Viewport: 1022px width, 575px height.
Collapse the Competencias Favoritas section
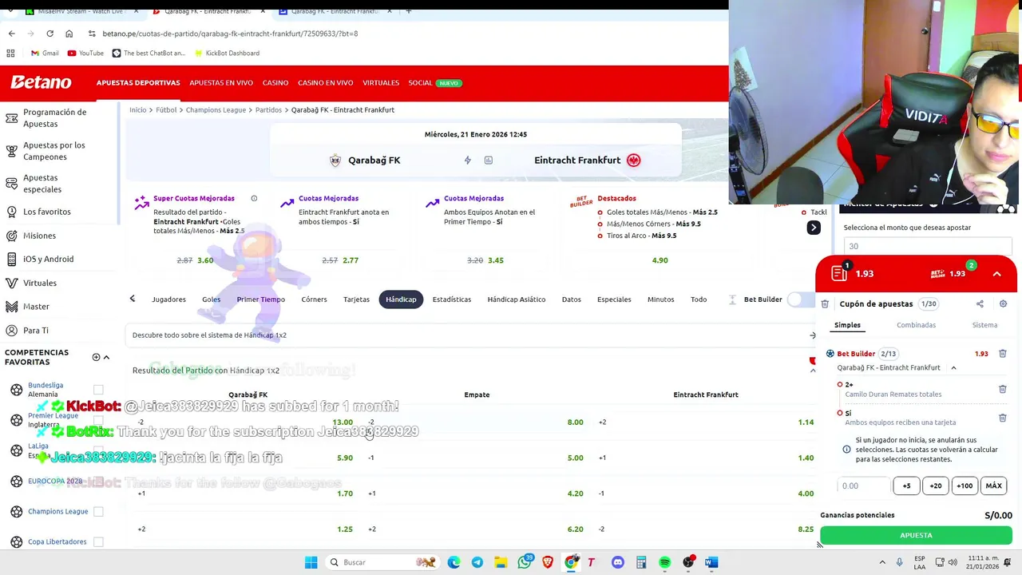coord(106,357)
